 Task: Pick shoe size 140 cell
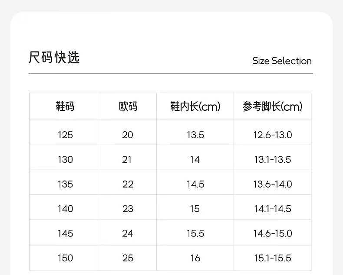coord(65,209)
